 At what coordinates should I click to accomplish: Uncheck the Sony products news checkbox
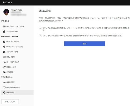click(x=40, y=36)
